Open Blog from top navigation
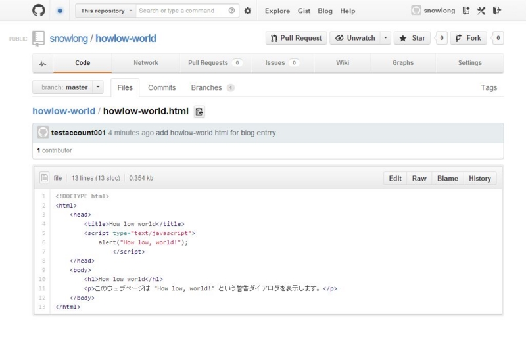This screenshot has height=356, width=526. [325, 11]
